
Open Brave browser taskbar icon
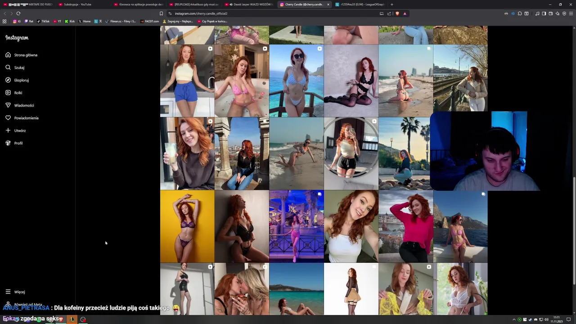coord(60,319)
